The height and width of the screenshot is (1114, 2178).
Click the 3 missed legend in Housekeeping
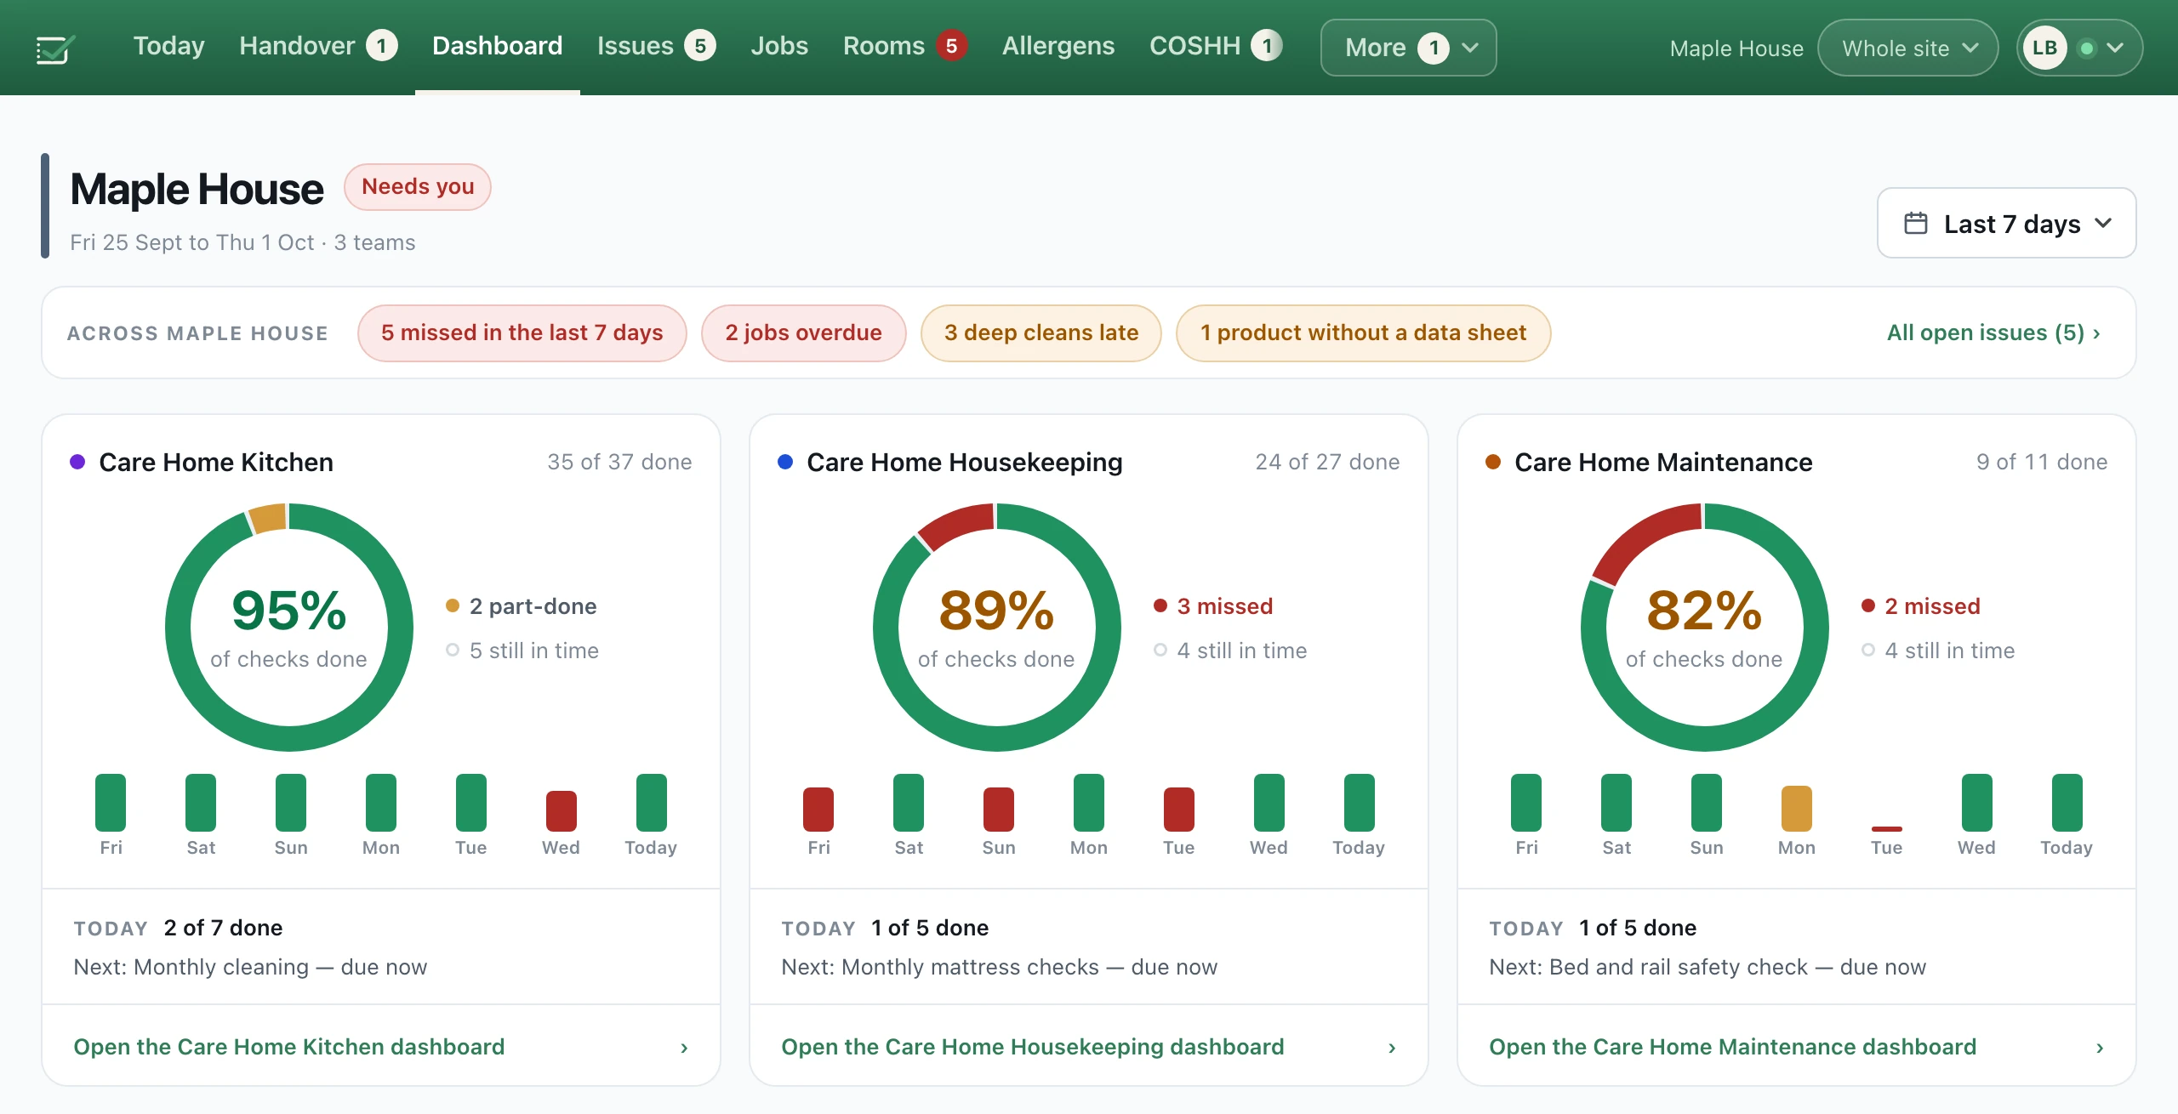tap(1213, 606)
